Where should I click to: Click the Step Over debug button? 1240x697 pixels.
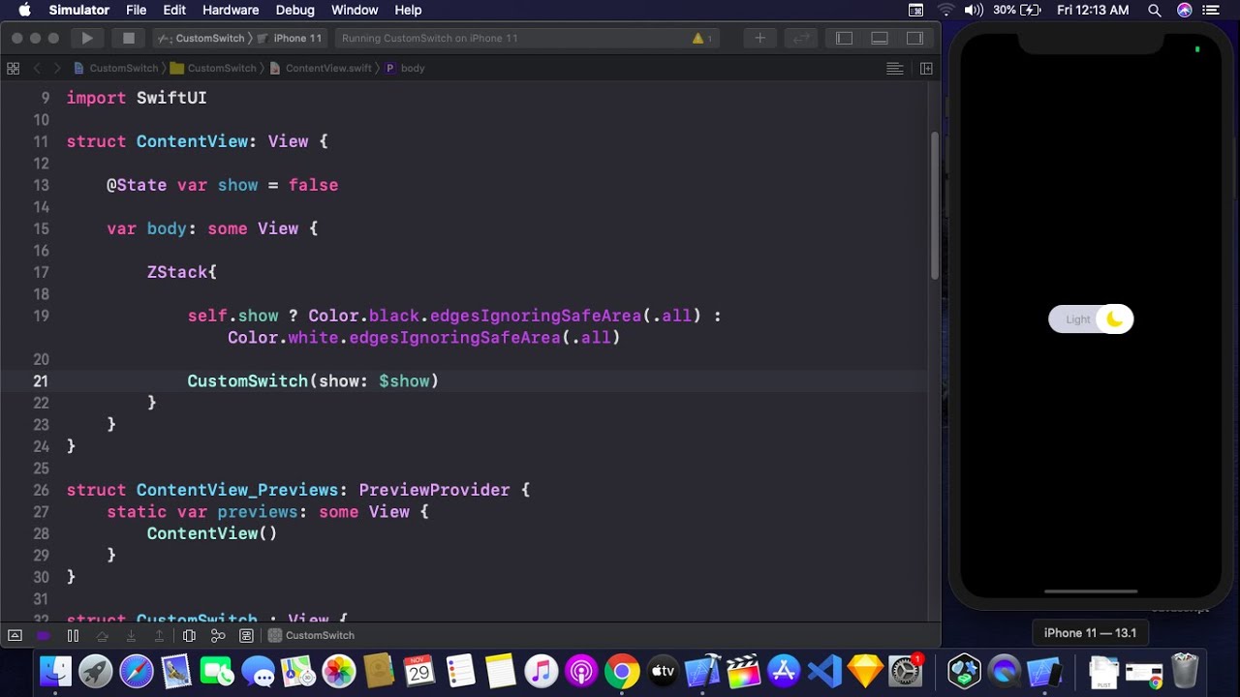pos(102,635)
